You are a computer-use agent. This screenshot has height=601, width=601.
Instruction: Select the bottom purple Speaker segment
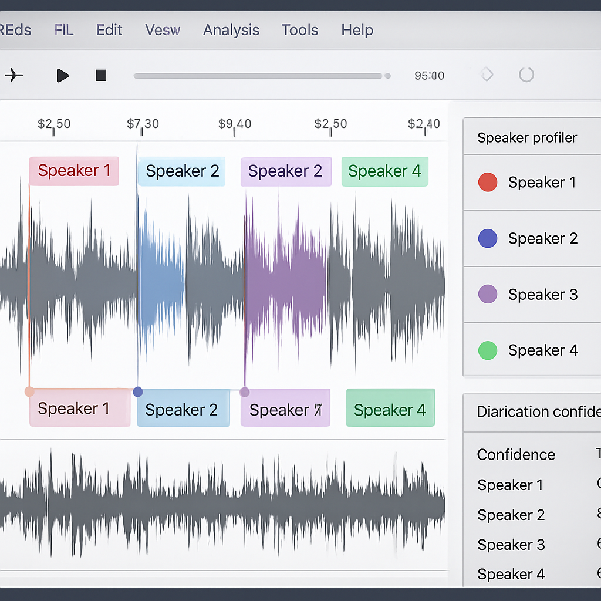coord(285,408)
